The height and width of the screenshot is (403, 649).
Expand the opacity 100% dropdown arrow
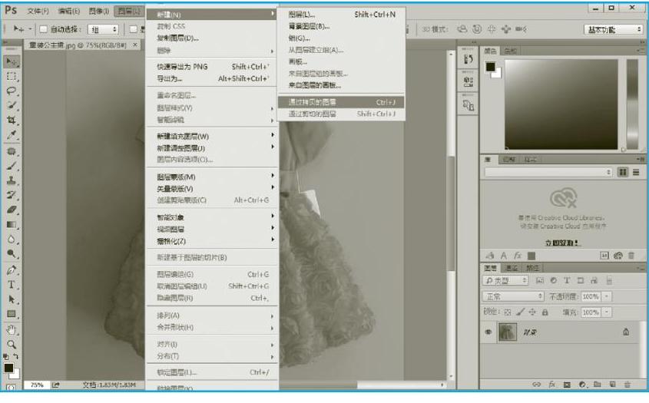(x=608, y=296)
